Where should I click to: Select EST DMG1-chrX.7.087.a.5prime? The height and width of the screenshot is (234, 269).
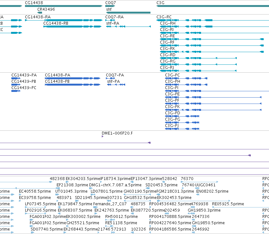pyautogui.click(x=115, y=185)
